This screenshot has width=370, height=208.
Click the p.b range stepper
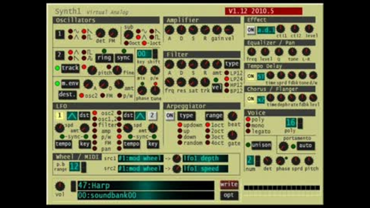(x=84, y=167)
